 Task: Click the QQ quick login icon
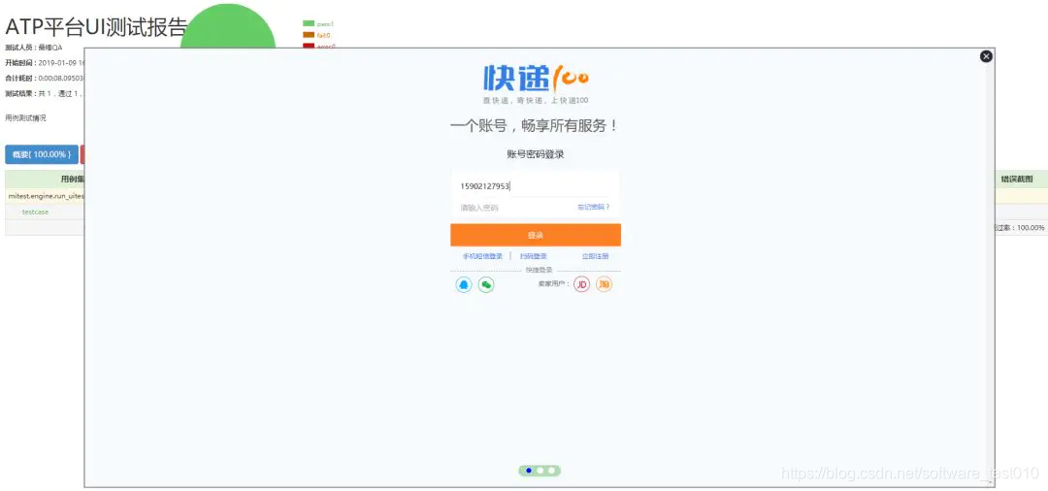point(464,284)
